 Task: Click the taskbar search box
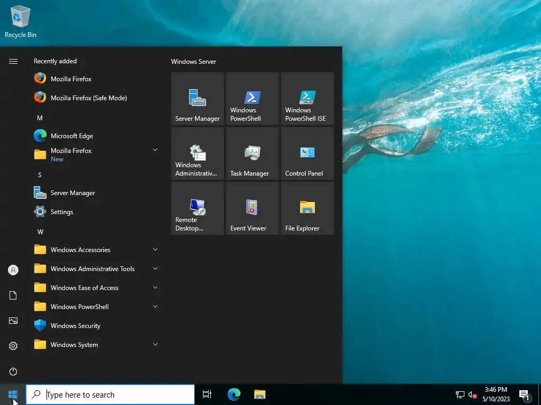coord(110,394)
